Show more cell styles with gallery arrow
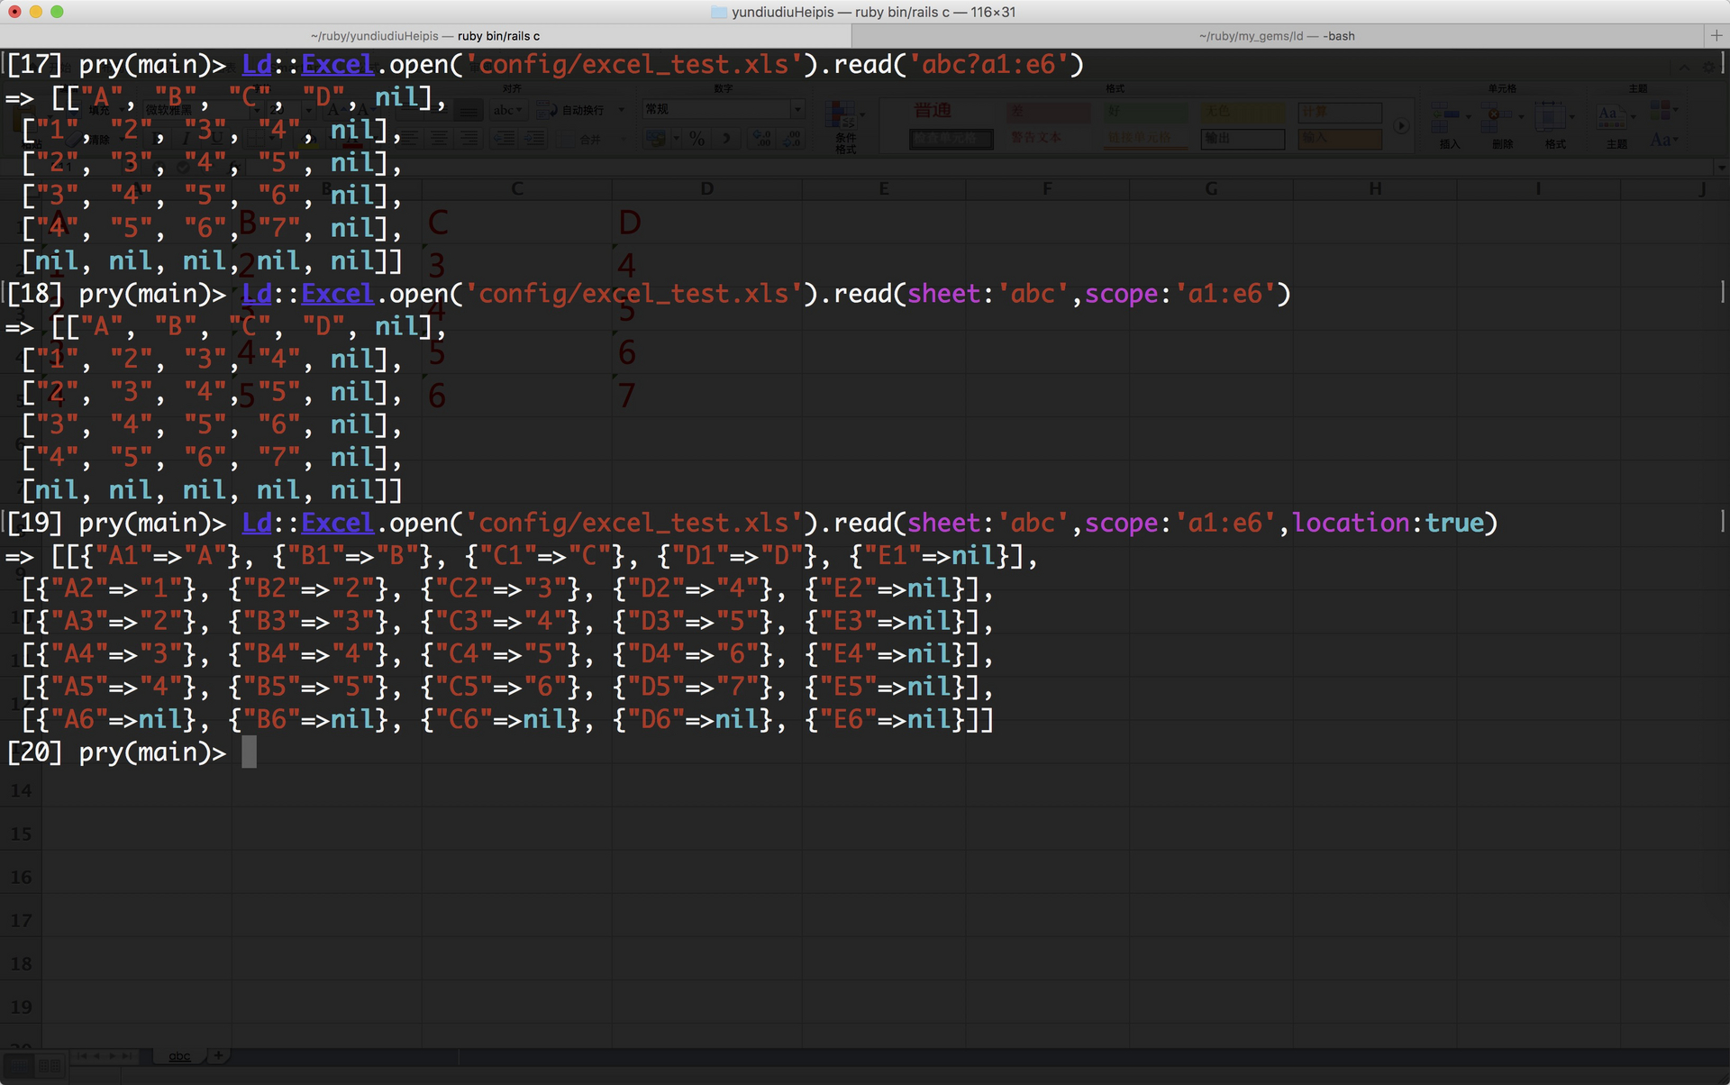 click(x=1401, y=126)
